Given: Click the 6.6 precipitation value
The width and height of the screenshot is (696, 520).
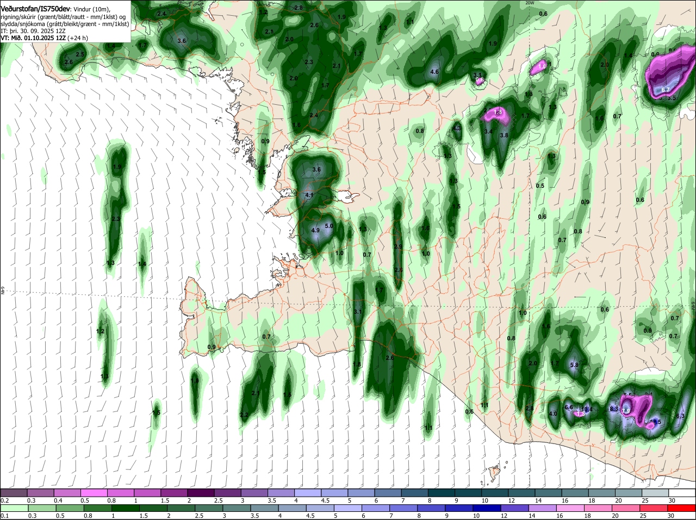Looking at the screenshot, I should pyautogui.click(x=569, y=407).
